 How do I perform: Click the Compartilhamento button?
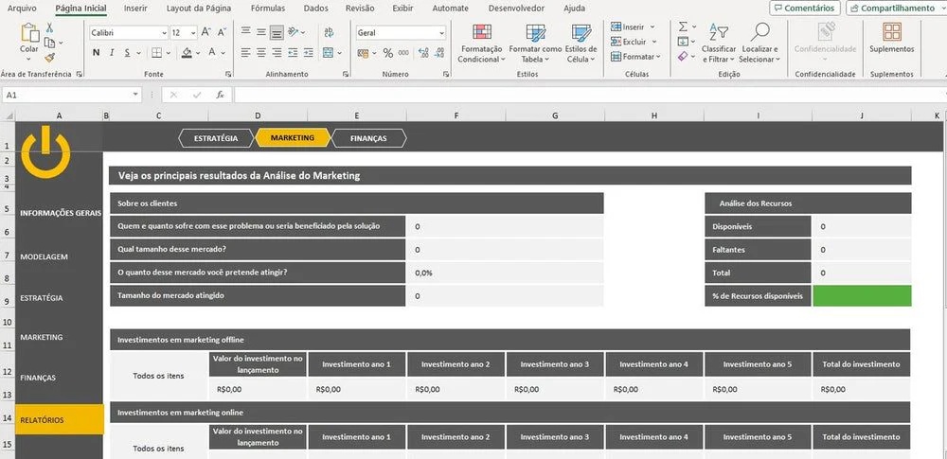pyautogui.click(x=896, y=8)
